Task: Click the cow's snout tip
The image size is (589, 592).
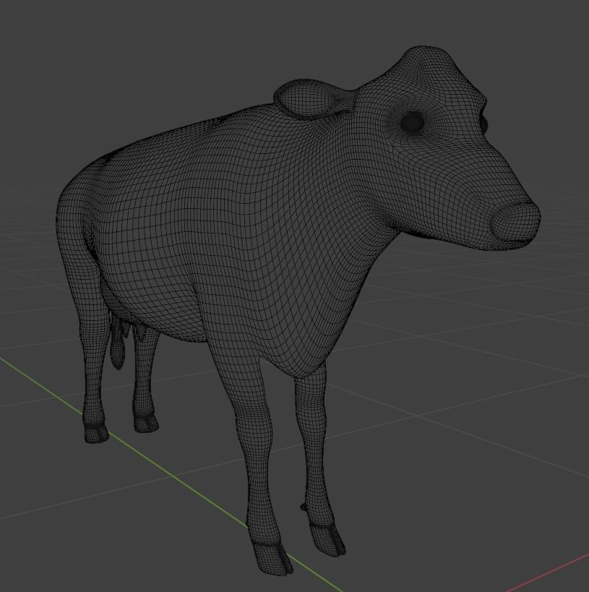Action: [x=516, y=221]
